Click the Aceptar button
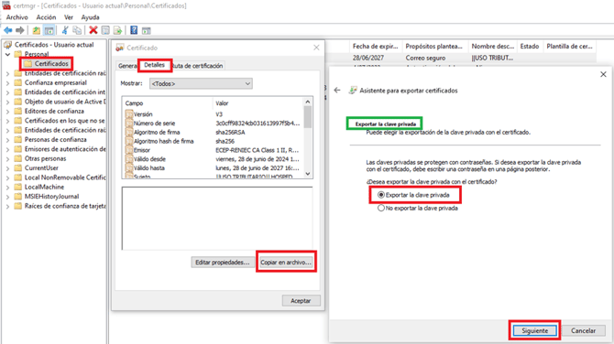This screenshot has width=614, height=344. click(301, 301)
